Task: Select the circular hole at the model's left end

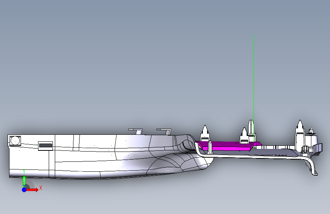Action: point(15,141)
